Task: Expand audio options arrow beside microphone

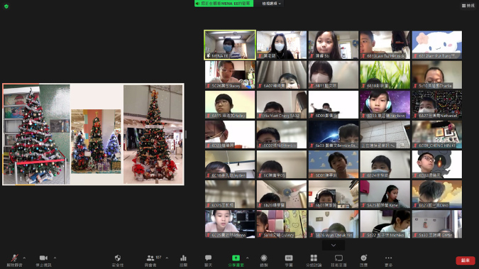Action: point(24,258)
